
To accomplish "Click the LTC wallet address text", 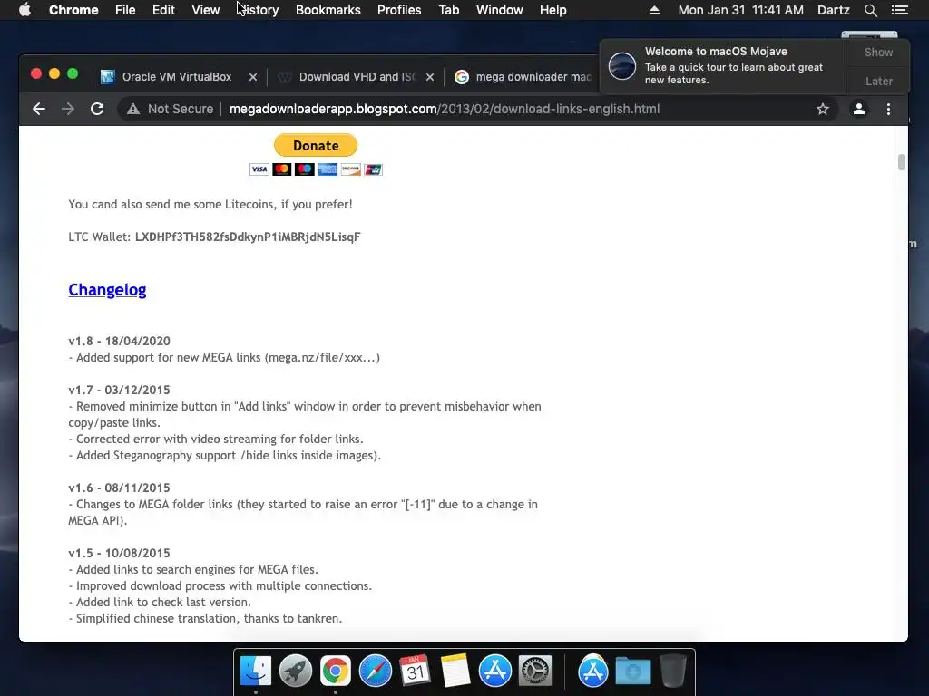I will pos(248,237).
